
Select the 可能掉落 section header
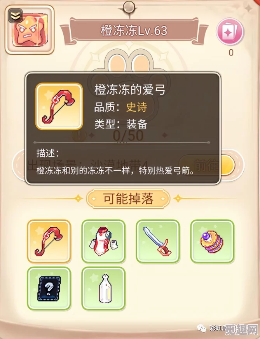(128, 199)
